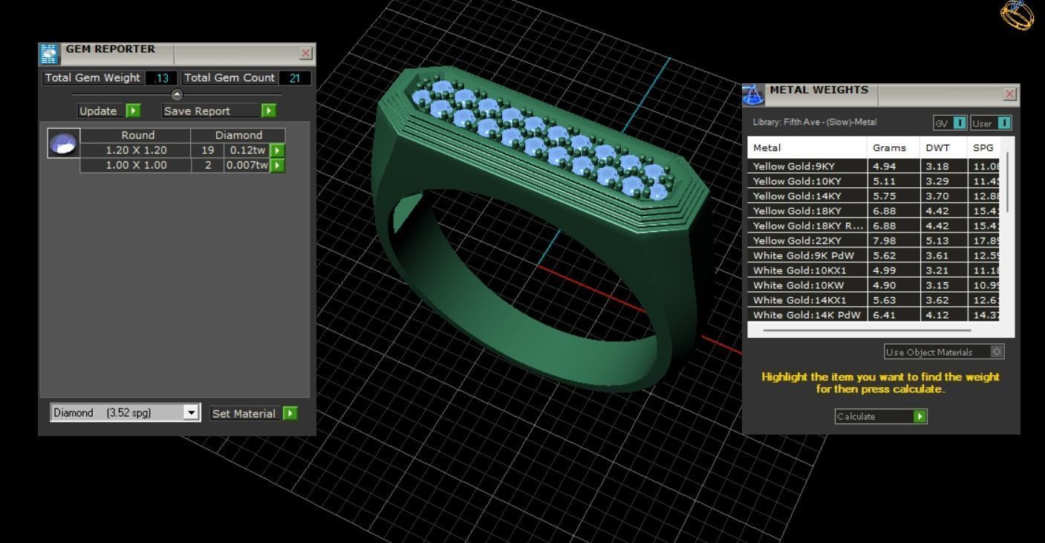Click the 5.13 DWT value for 22KY
This screenshot has width=1045, height=543.
click(943, 240)
